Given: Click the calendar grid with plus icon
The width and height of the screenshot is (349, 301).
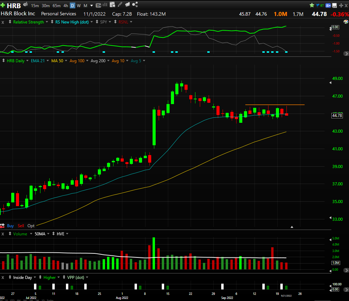Looking at the screenshot, I should tap(112, 4).
